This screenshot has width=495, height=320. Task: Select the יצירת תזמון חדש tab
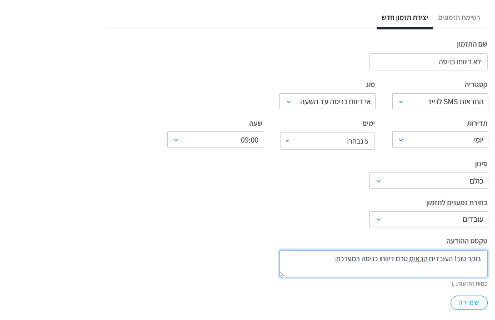[404, 18]
